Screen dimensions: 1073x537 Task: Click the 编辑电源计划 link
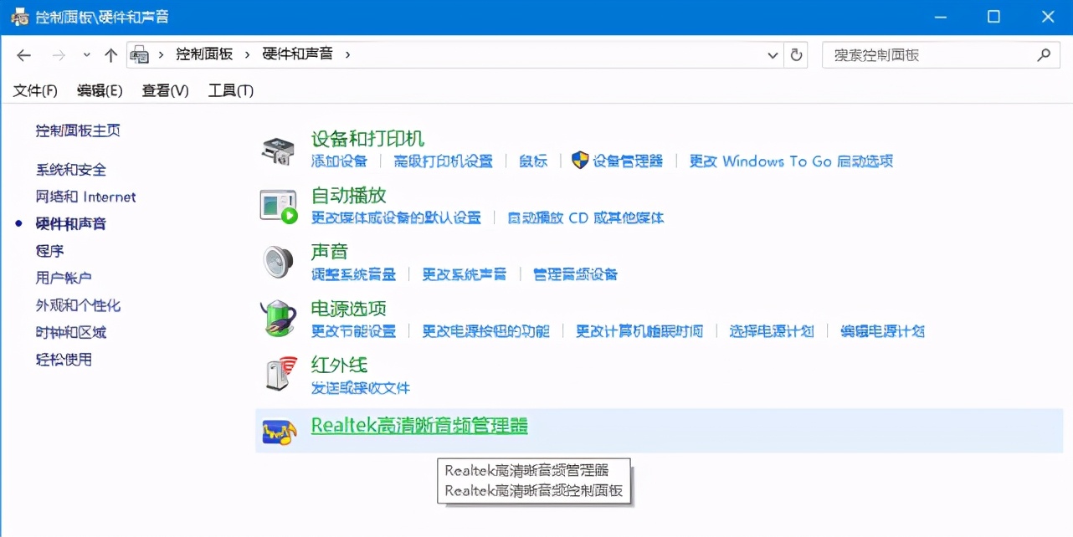click(882, 330)
